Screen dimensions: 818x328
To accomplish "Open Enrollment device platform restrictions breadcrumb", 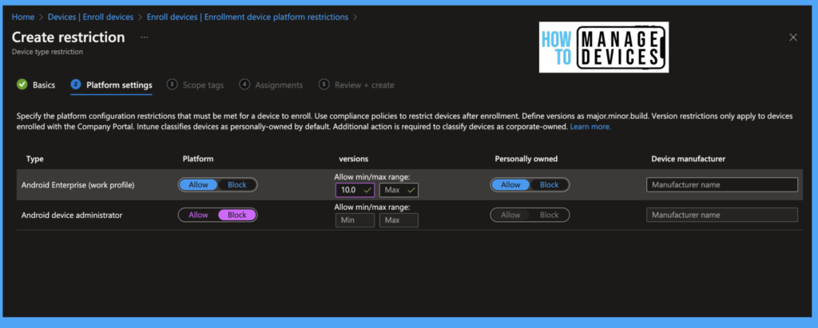I will (x=248, y=18).
